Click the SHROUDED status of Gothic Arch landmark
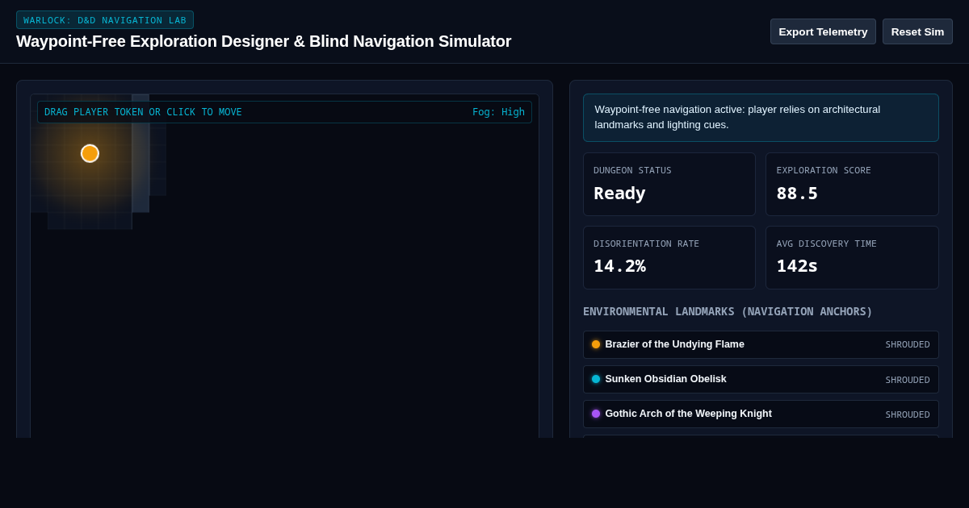The width and height of the screenshot is (969, 508). point(908,414)
